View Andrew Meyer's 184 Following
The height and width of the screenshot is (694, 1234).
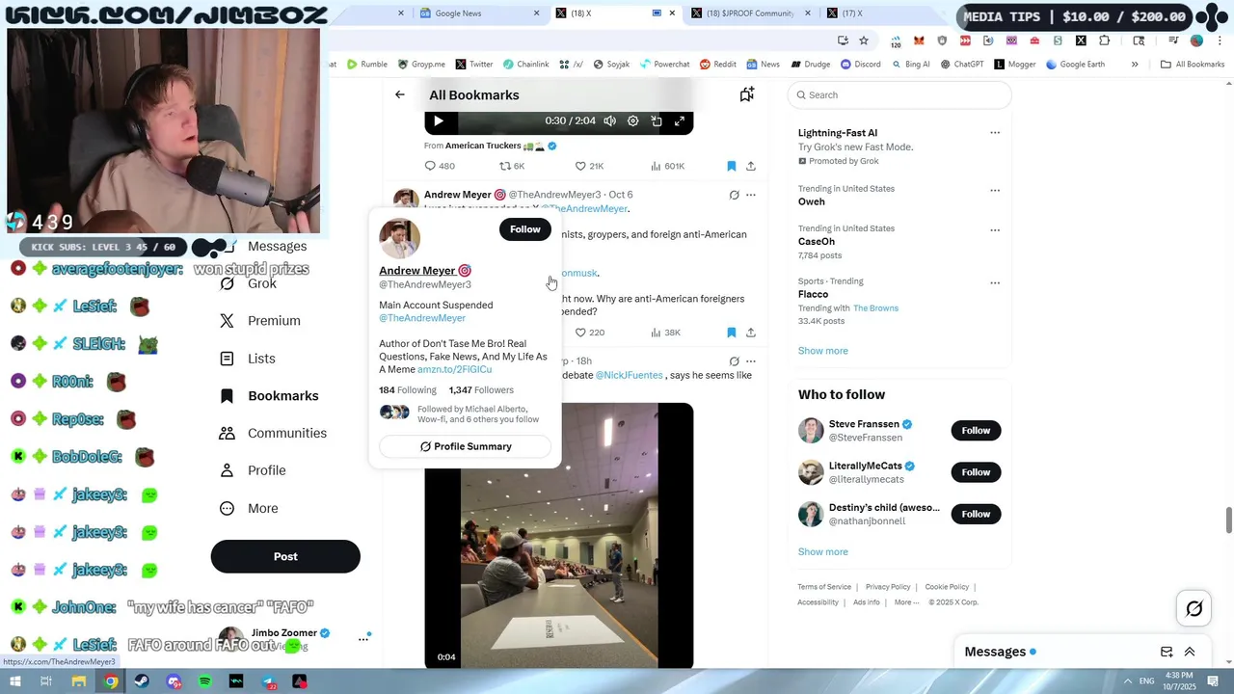click(x=408, y=390)
